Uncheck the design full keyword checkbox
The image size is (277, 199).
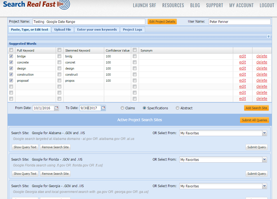(x=11, y=68)
